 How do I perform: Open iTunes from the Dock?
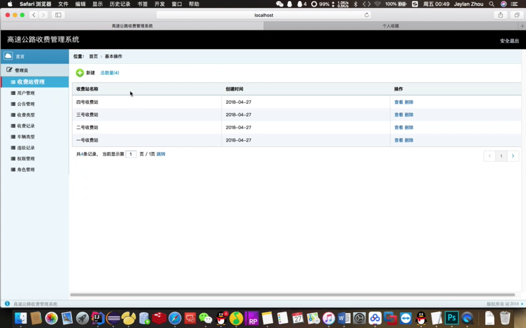coord(328,318)
